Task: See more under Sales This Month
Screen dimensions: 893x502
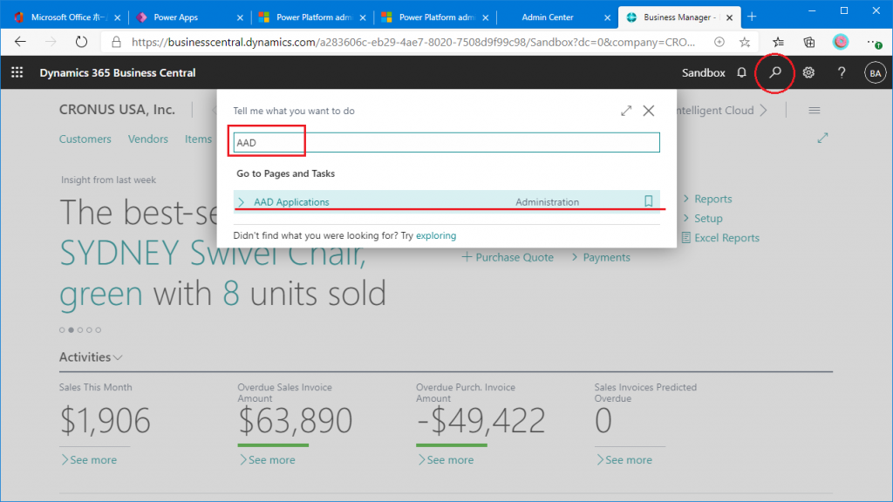Action: (x=89, y=460)
